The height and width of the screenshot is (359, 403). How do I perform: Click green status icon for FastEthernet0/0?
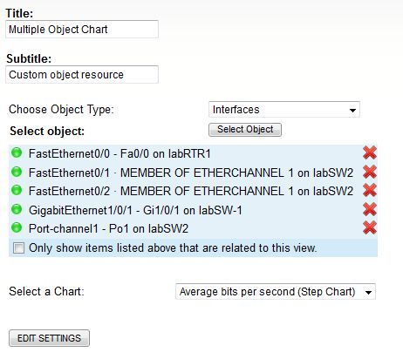17,152
